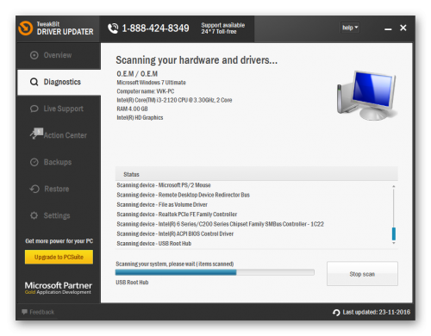Screen dimensions: 431x336
Task: Click the status list scroll up arrow
Action: tap(394, 187)
